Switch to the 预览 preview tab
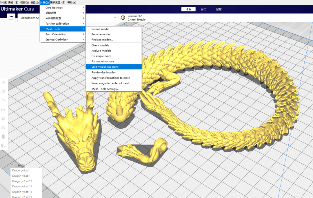 tap(203, 9)
